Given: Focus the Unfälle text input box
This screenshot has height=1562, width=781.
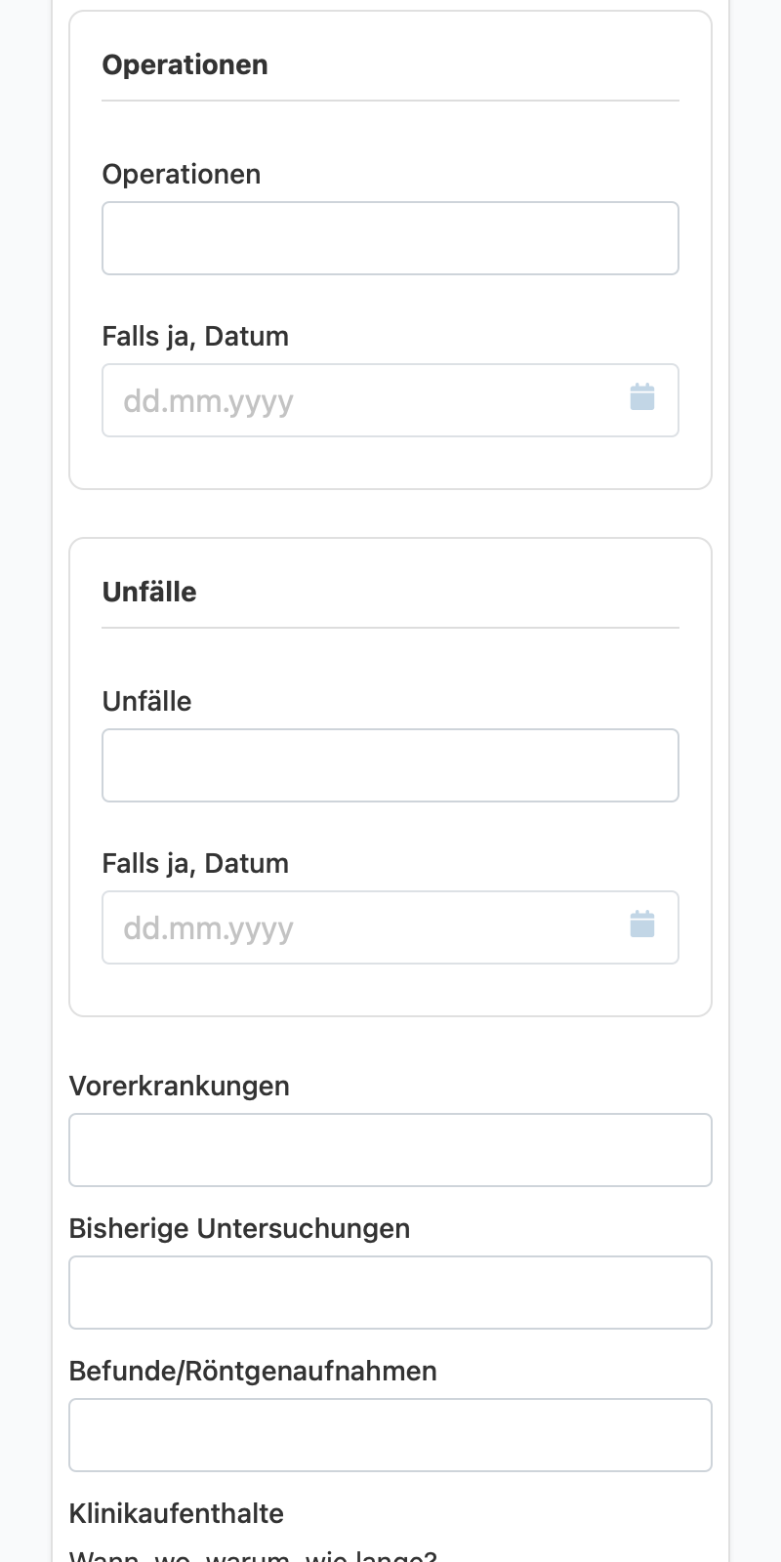Looking at the screenshot, I should tap(390, 765).
